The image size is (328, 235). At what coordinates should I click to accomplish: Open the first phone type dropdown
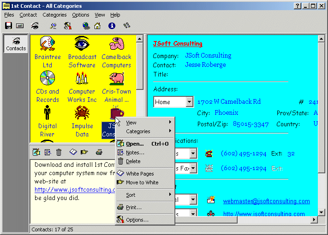tap(193, 154)
